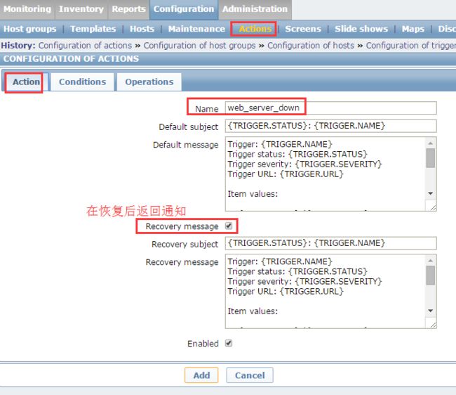Click the Recovery subject field
The height and width of the screenshot is (395, 456).
[330, 243]
